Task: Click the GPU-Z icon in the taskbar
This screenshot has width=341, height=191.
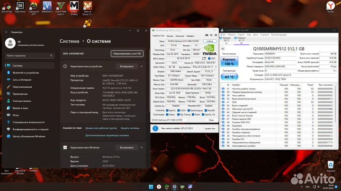Action: tap(182, 187)
